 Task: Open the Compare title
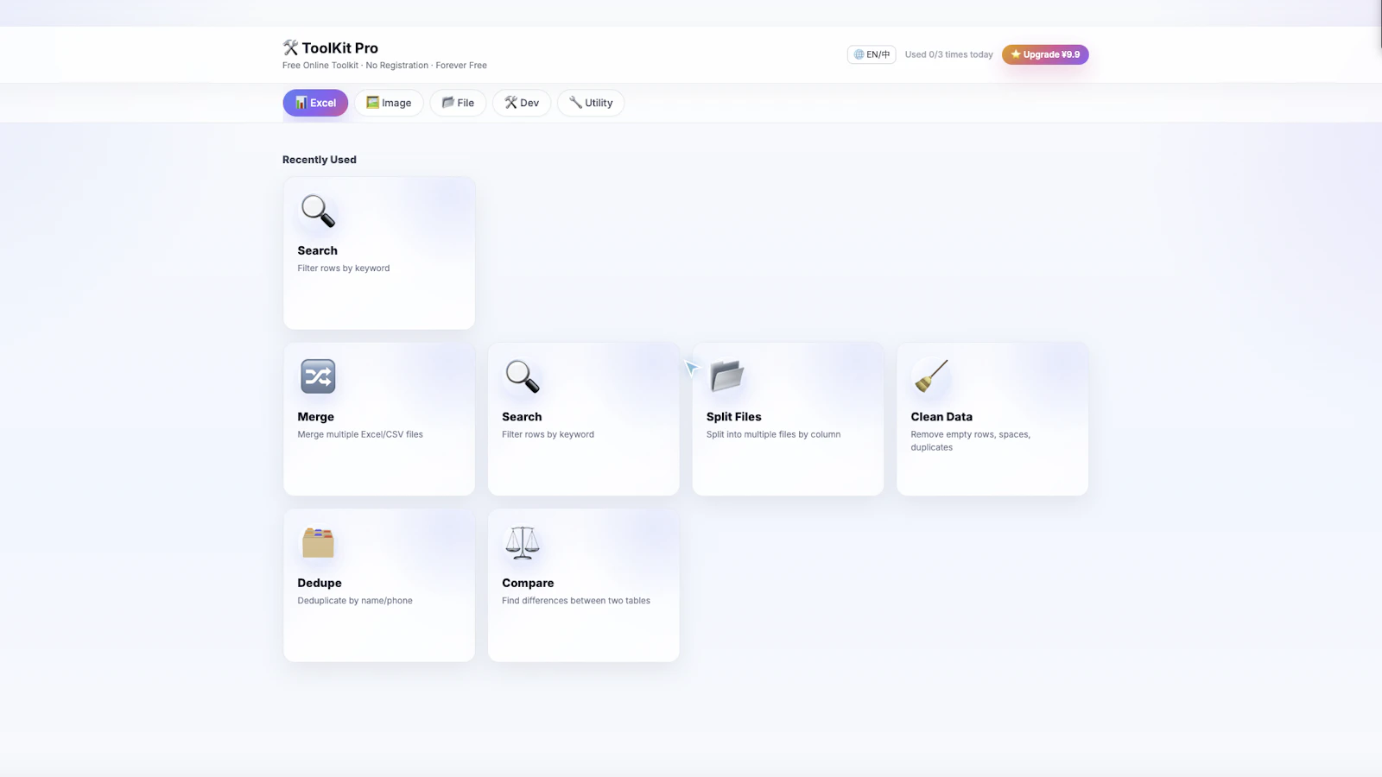point(528,583)
